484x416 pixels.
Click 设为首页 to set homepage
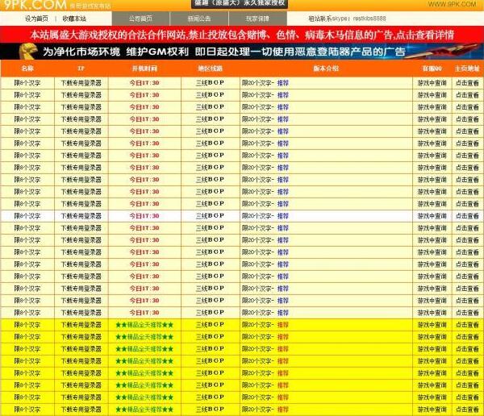pyautogui.click(x=36, y=18)
